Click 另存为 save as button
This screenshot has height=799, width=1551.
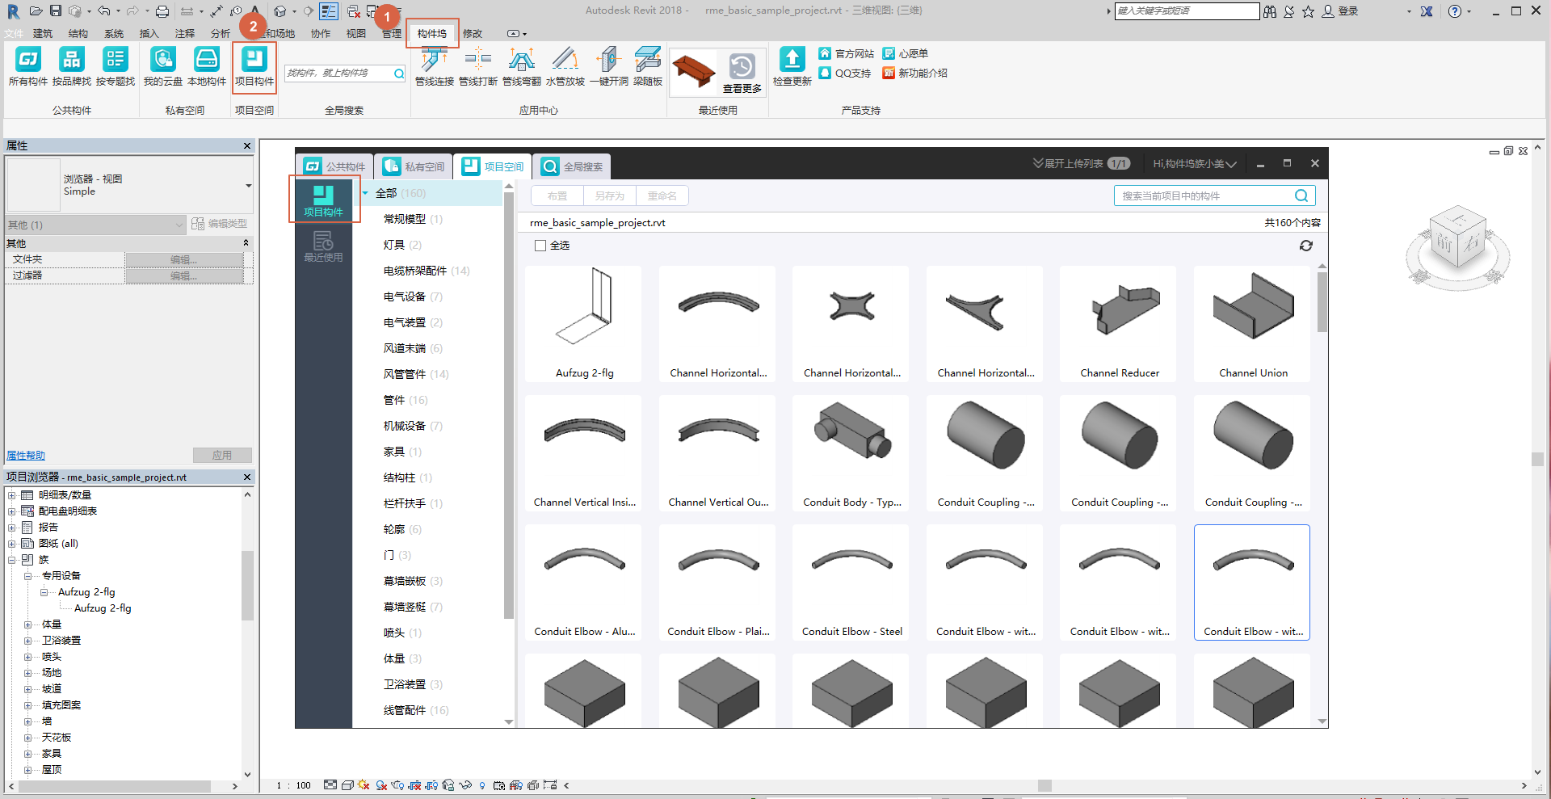click(610, 196)
